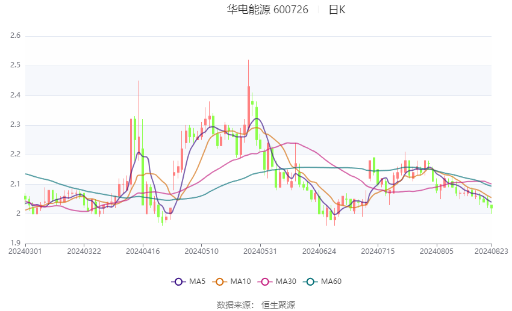This screenshot has height=311, width=512.
Task: Click the data source text 恒生聚源
Action: click(x=278, y=305)
